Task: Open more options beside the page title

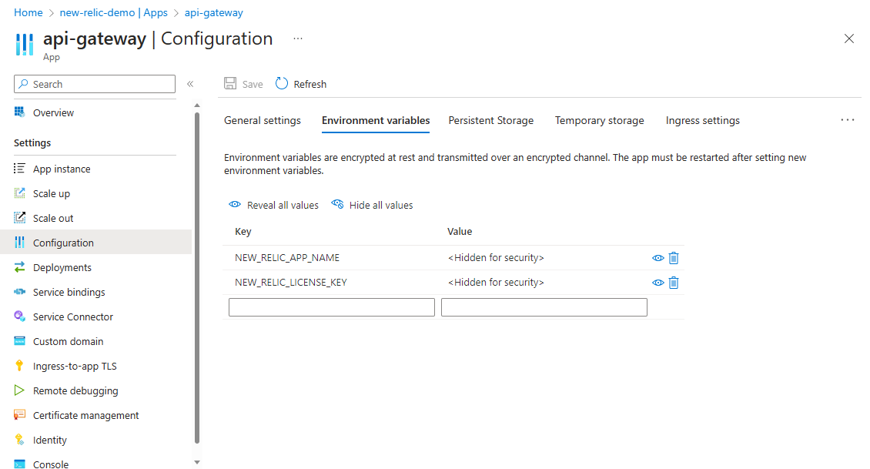Action: tap(298, 39)
